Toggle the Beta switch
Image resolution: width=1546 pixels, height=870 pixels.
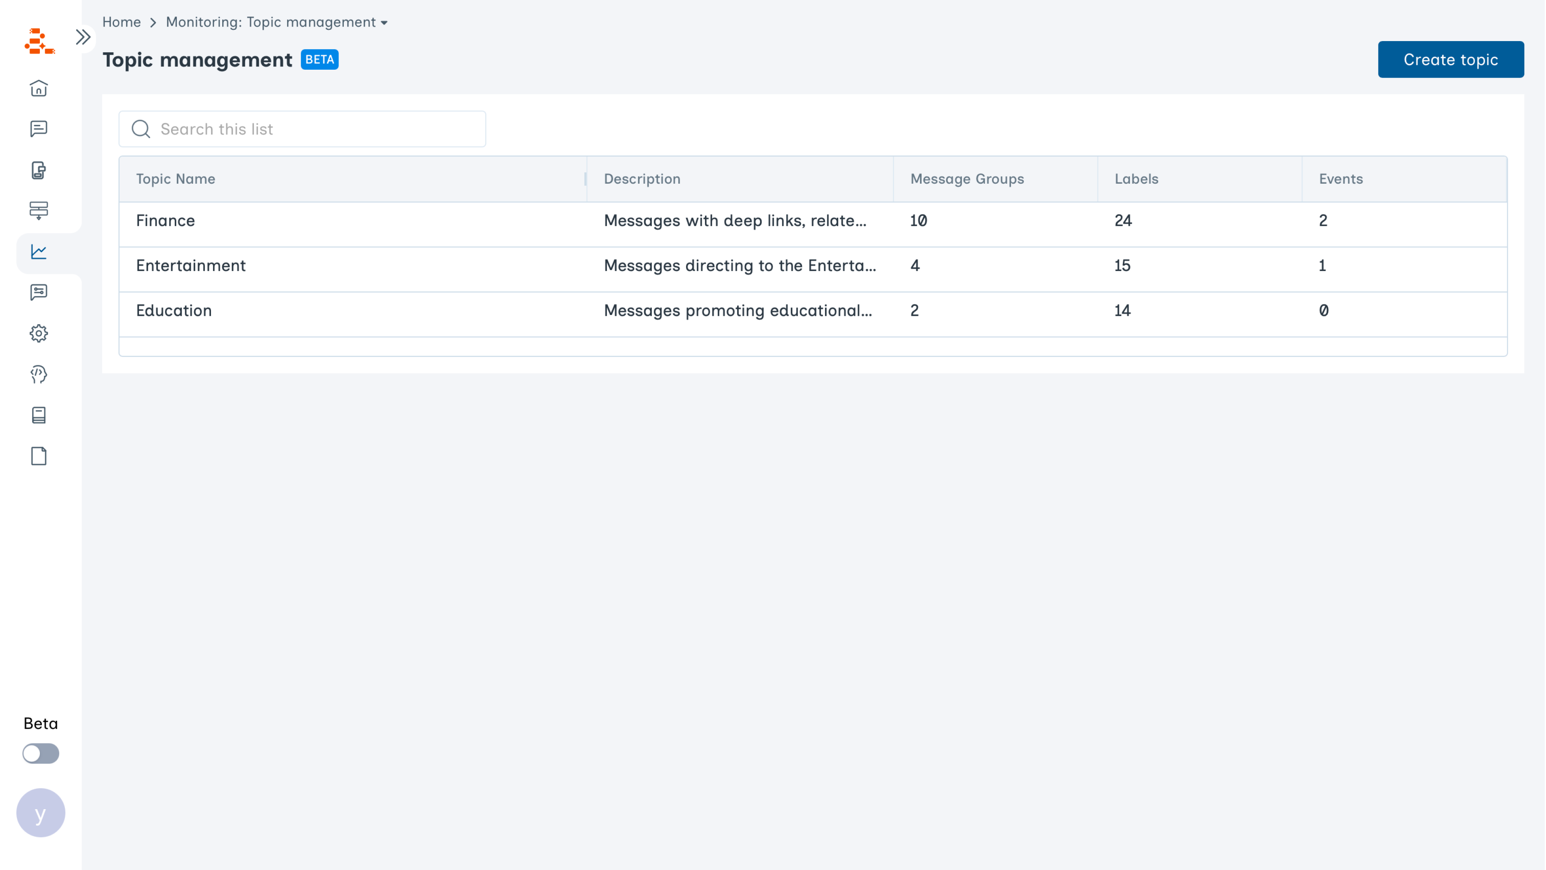point(41,754)
